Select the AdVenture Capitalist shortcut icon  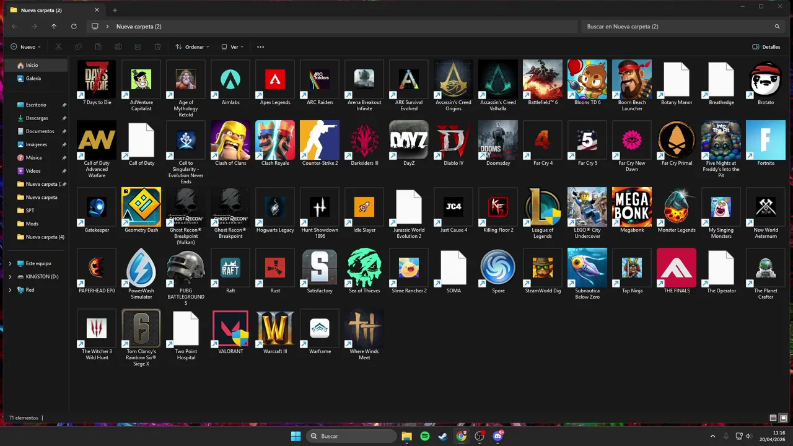[x=141, y=79]
